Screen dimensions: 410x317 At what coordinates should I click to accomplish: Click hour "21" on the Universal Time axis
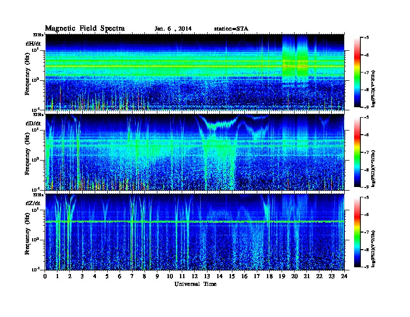pyautogui.click(x=306, y=276)
